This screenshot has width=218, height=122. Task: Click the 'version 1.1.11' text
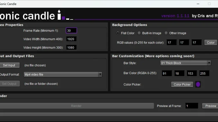pos(175,16)
